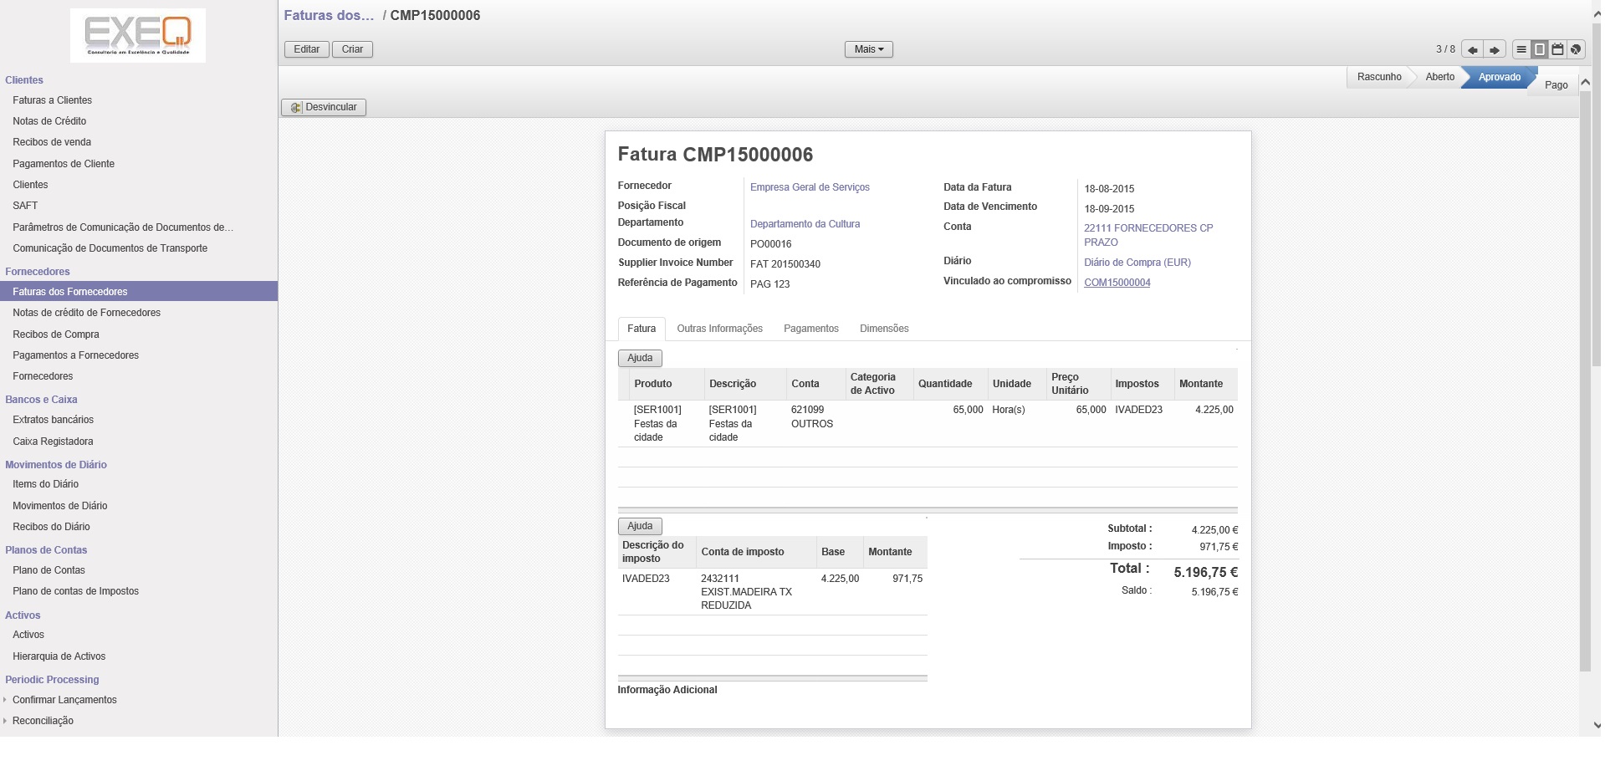Viewport: 1605px width, 771px height.
Task: Open Plano de contas de Impostos
Action: click(x=75, y=591)
